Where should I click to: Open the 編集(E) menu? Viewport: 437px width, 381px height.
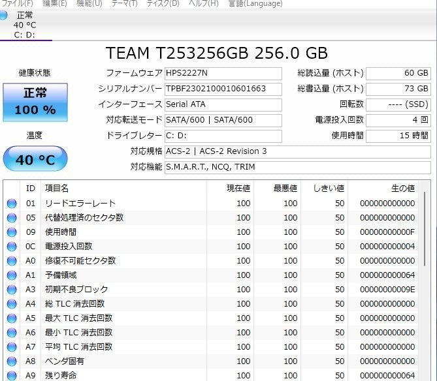pos(55,4)
